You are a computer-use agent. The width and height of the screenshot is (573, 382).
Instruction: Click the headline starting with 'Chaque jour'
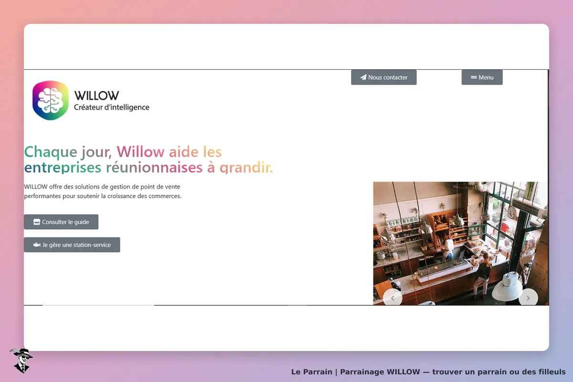click(149, 159)
